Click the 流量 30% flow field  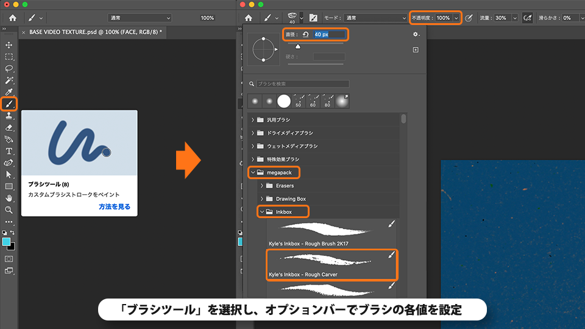501,18
